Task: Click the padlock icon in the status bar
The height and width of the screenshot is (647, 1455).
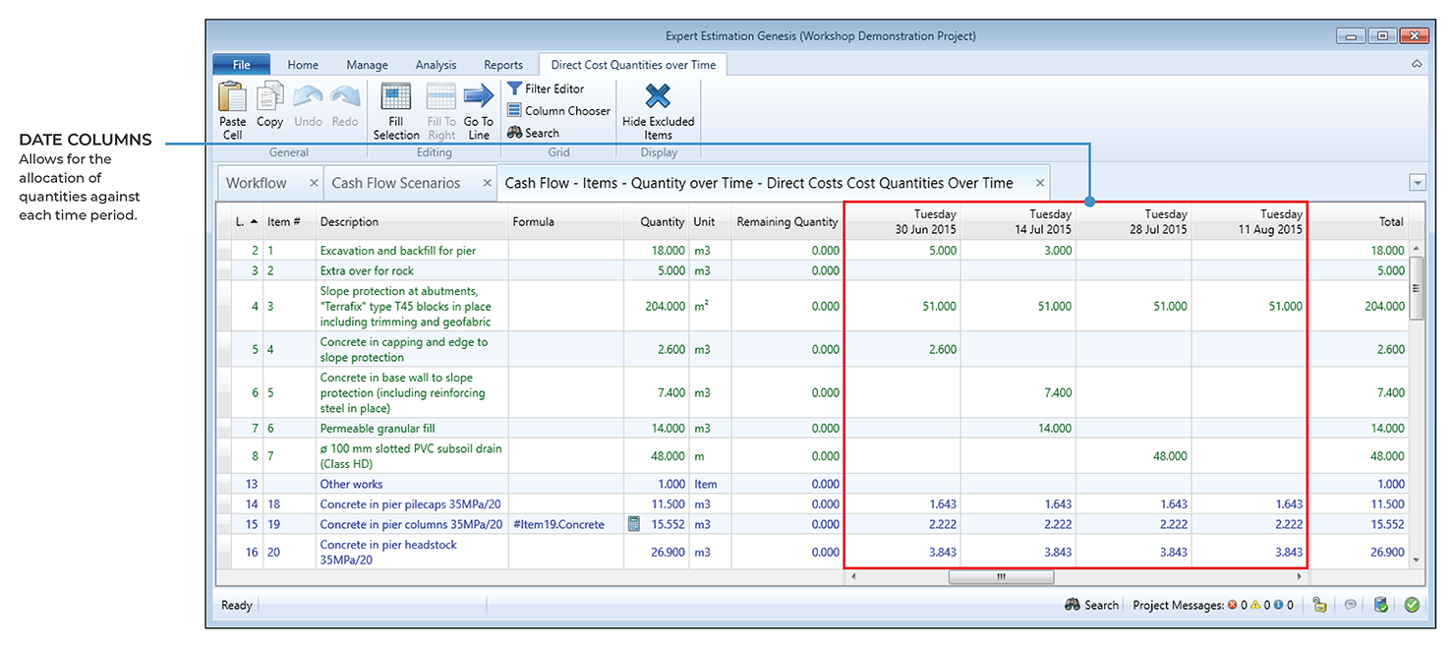Action: (1319, 605)
